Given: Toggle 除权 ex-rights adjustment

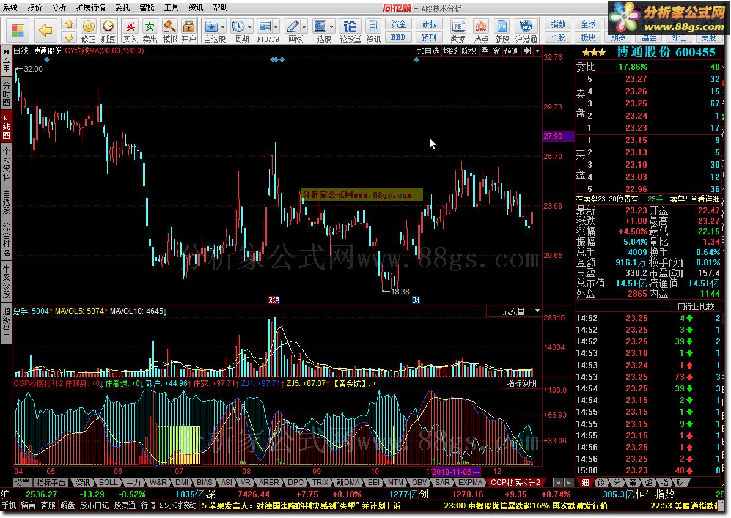Looking at the screenshot, I should coord(469,51).
